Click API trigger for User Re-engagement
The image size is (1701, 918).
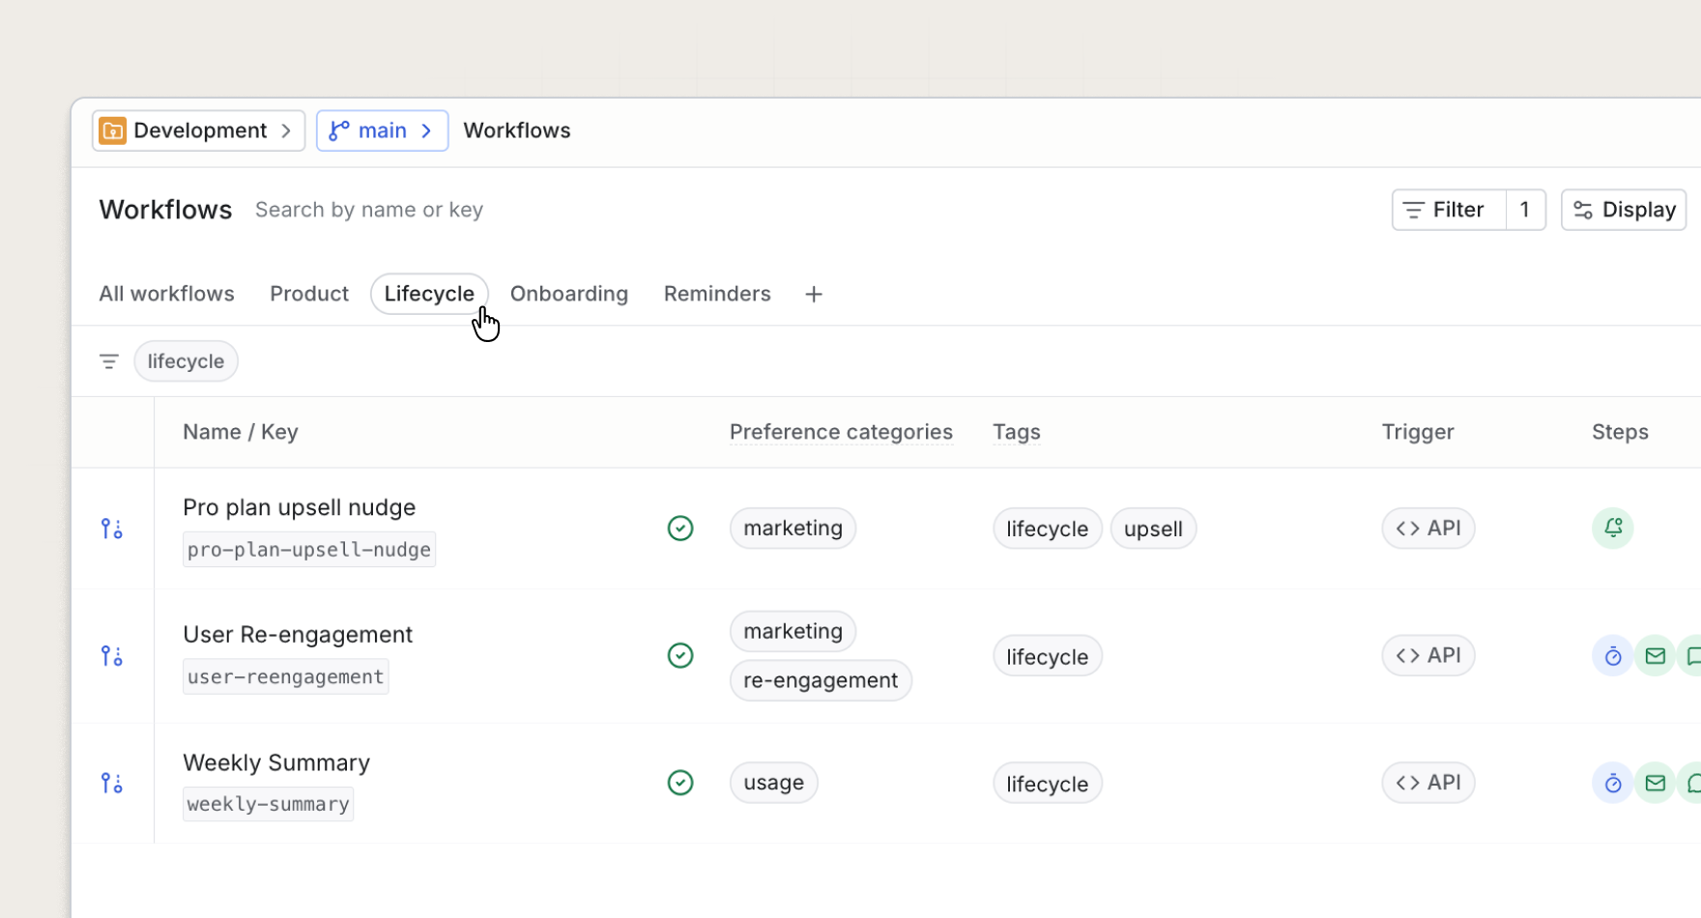click(1428, 656)
